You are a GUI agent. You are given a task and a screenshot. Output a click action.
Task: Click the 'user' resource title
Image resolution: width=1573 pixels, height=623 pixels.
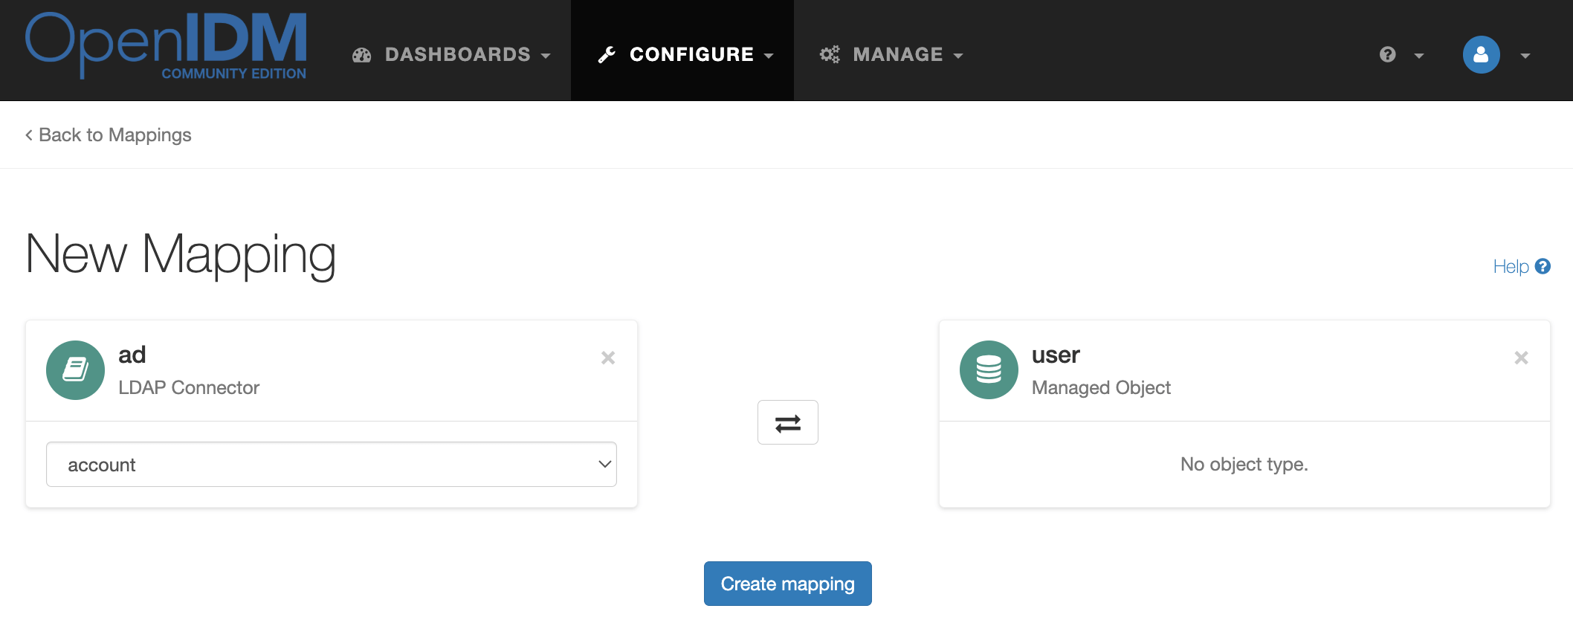point(1056,355)
